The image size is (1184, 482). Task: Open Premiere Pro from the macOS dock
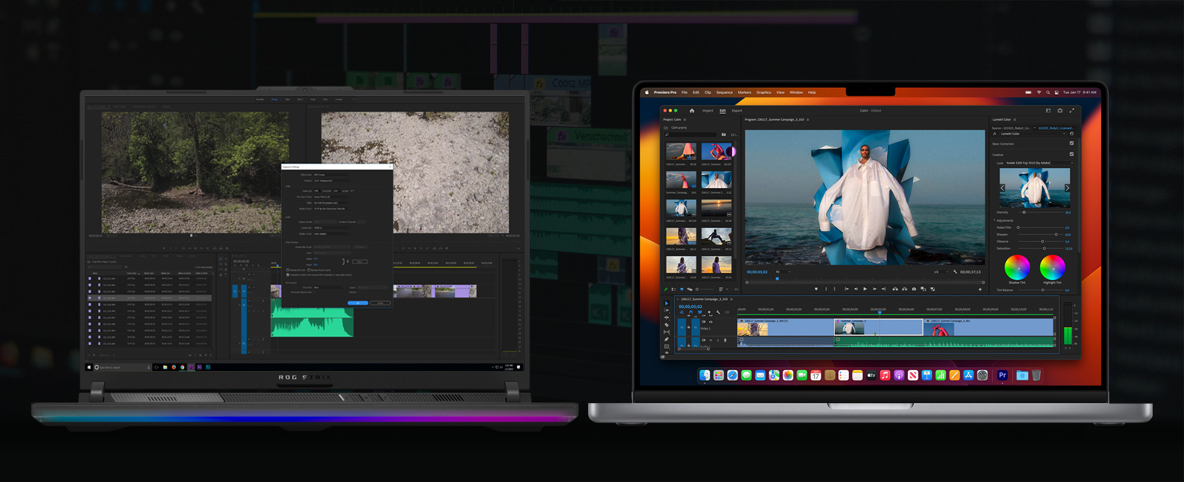[x=1002, y=375]
